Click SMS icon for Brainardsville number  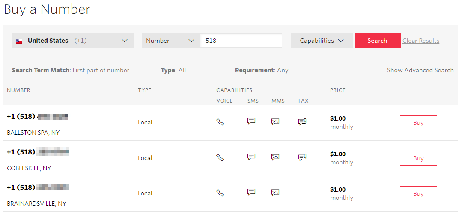pyautogui.click(x=251, y=192)
